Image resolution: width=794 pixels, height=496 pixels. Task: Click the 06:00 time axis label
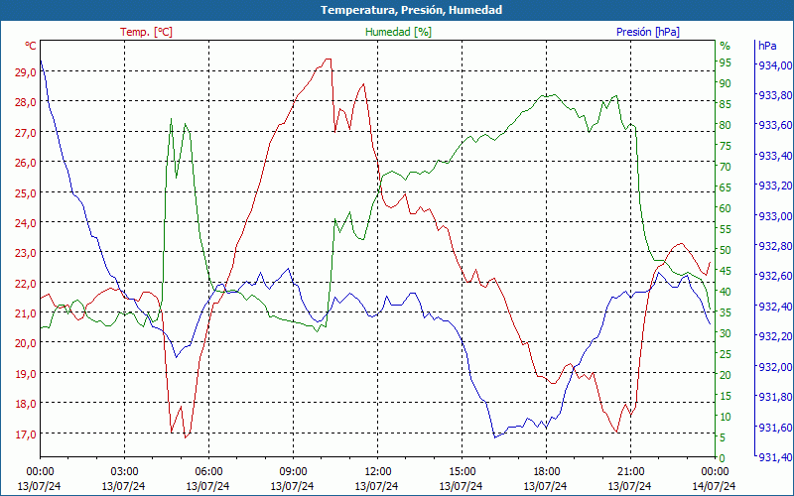(208, 472)
